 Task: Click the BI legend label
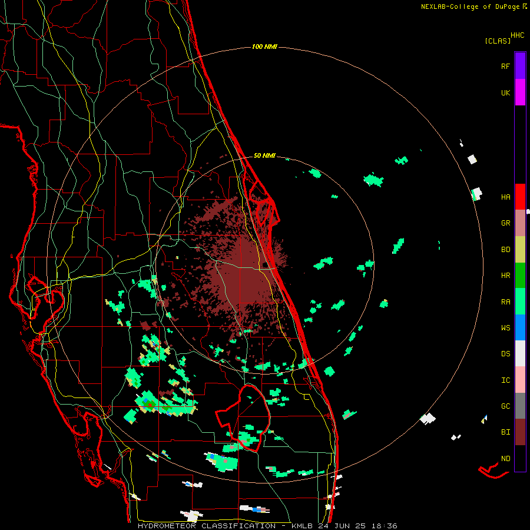505,432
